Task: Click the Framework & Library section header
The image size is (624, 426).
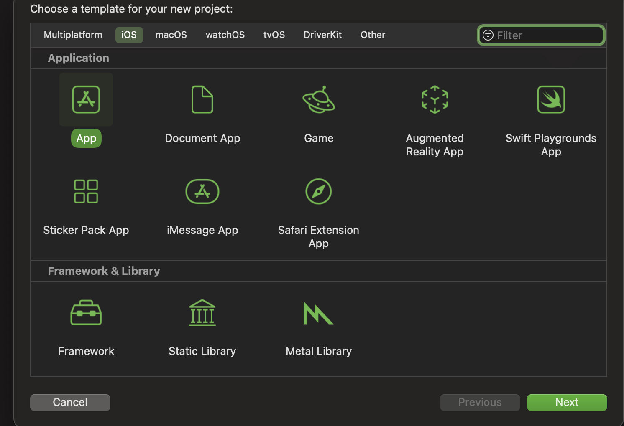Action: click(104, 271)
